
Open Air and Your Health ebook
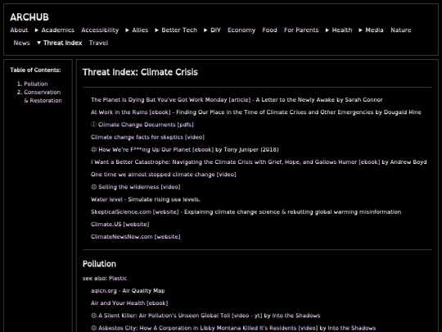(129, 303)
